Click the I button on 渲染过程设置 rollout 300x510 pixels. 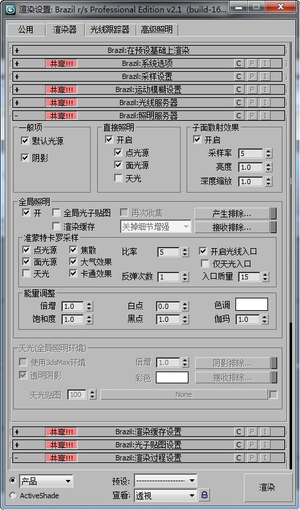(x=265, y=458)
